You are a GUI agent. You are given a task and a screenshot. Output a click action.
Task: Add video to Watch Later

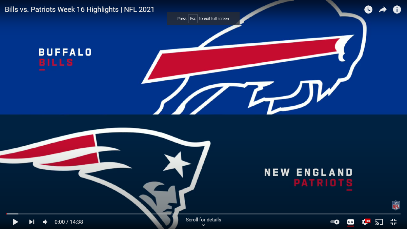368,9
